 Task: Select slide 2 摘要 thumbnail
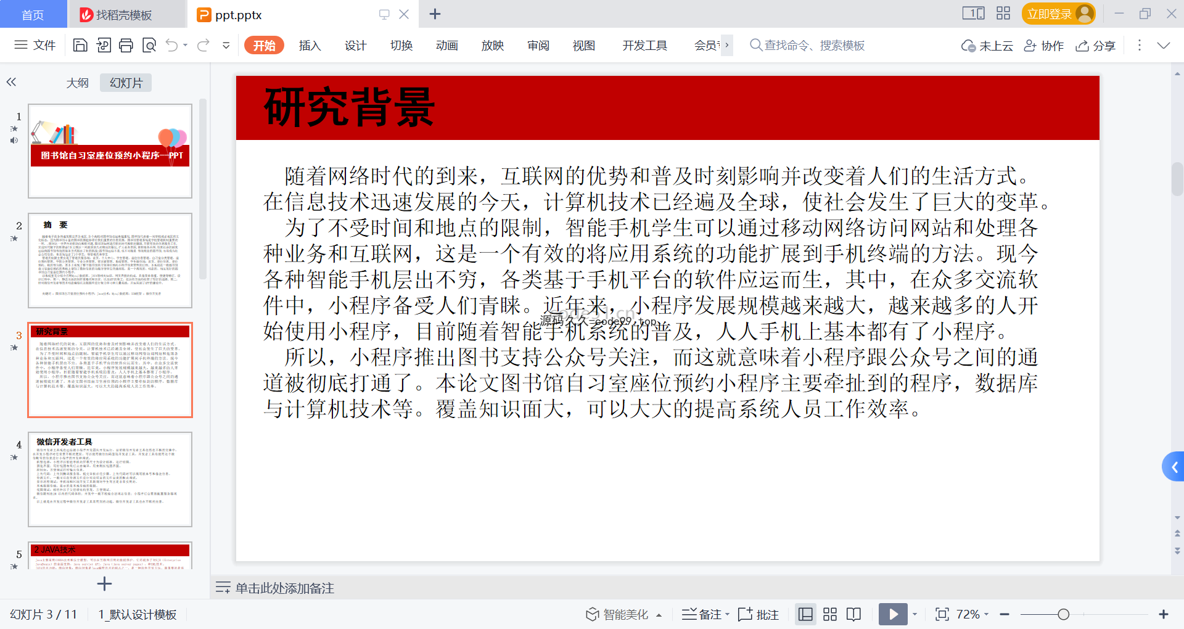click(x=110, y=260)
